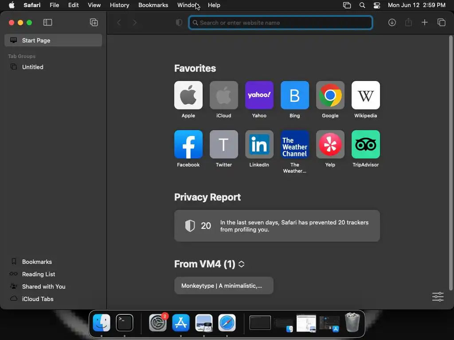454x340 pixels.
Task: Open the Apple favorite
Action: coord(188,95)
